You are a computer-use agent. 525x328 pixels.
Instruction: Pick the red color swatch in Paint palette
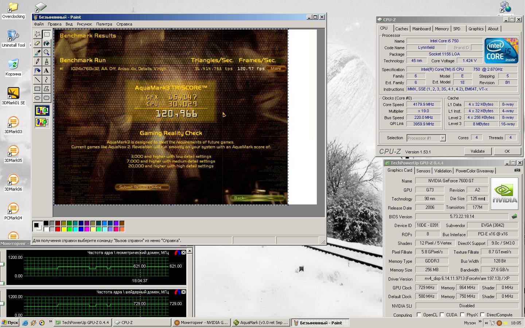(x=58, y=229)
